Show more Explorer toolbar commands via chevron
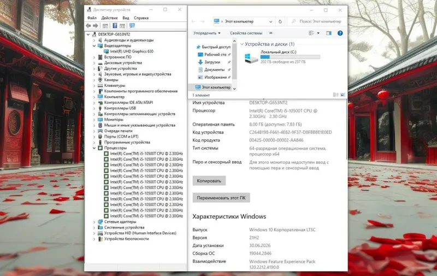The height and width of the screenshot is (276, 437). tap(270, 33)
